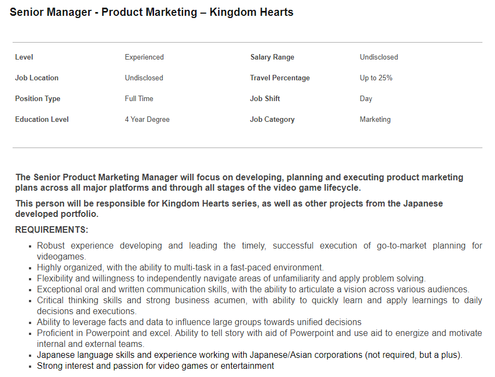This screenshot has height=377, width=495.
Task: Select the Salary Range label
Action: pos(272,57)
